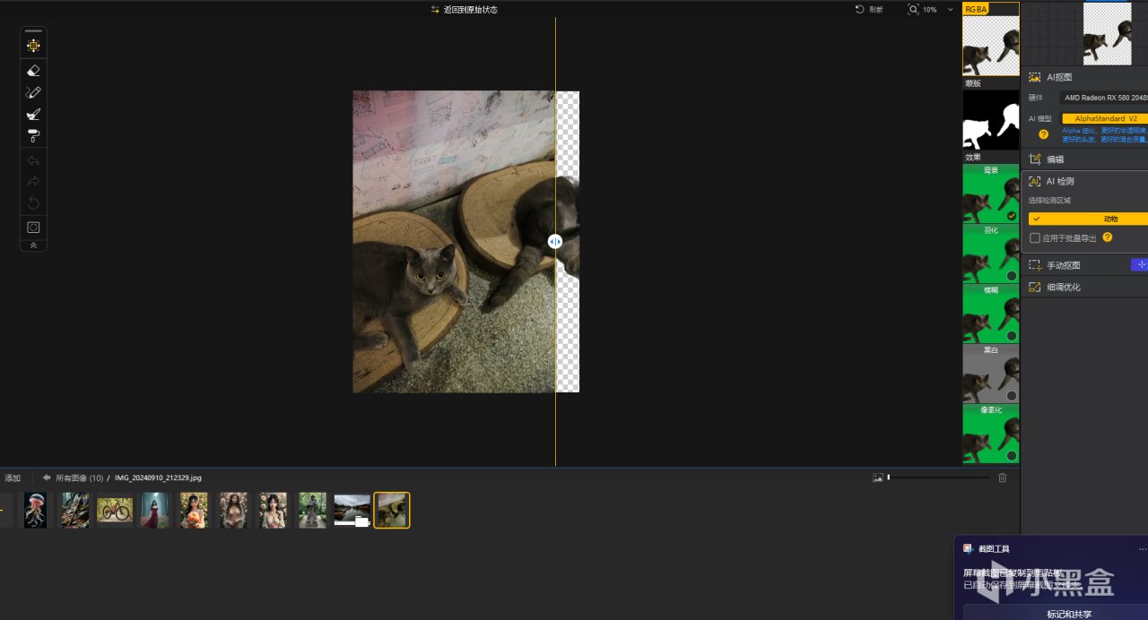Viewport: 1148px width, 620px height.
Task: Open the 硬件 AMD Radeon RX 580 dropdown
Action: [x=1103, y=98]
